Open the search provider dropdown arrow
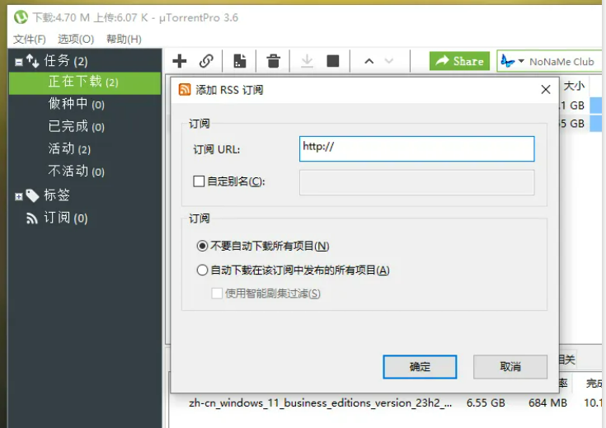The height and width of the screenshot is (428, 606). [x=521, y=61]
